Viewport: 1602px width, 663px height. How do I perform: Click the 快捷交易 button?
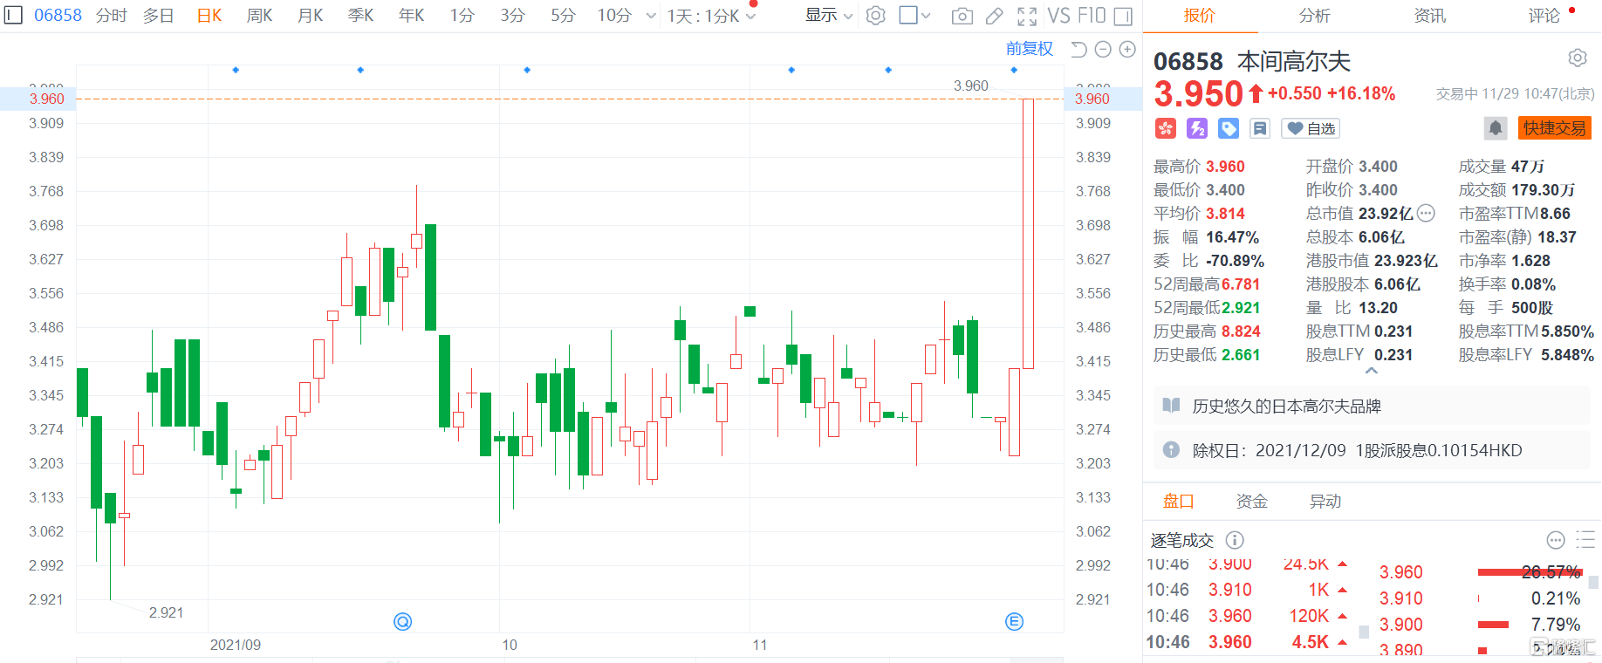pyautogui.click(x=1554, y=128)
